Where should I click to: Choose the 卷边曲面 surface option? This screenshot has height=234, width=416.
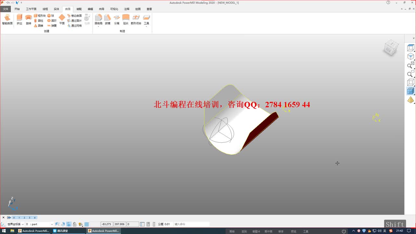pyautogui.click(x=74, y=16)
